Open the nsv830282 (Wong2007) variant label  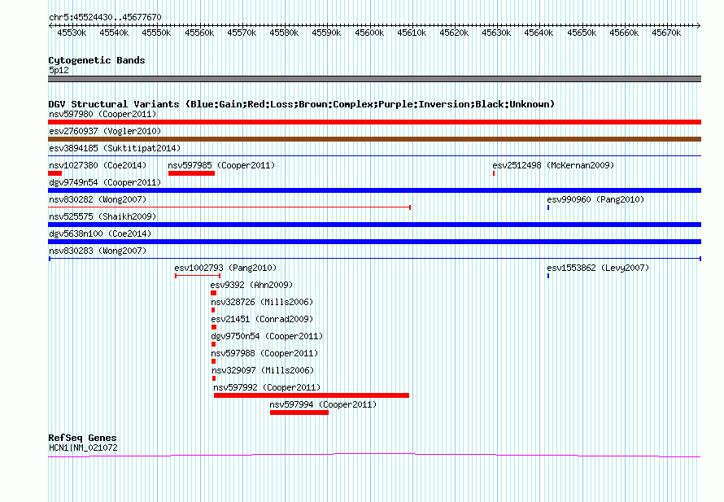pyautogui.click(x=98, y=199)
